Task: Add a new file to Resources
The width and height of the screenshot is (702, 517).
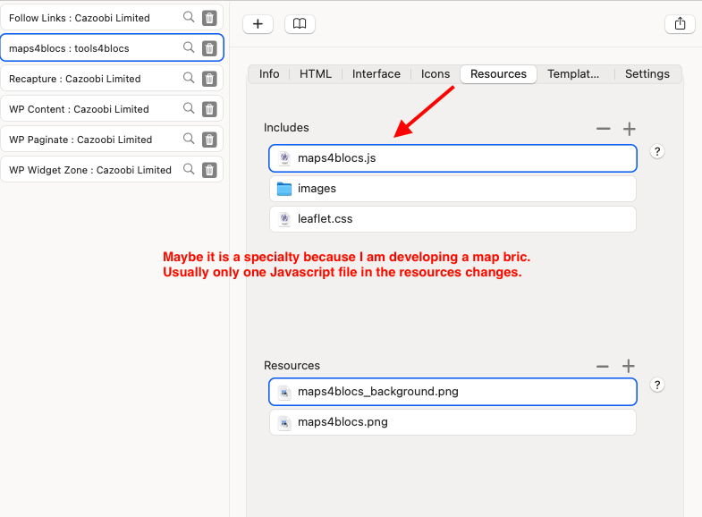Action: (629, 366)
